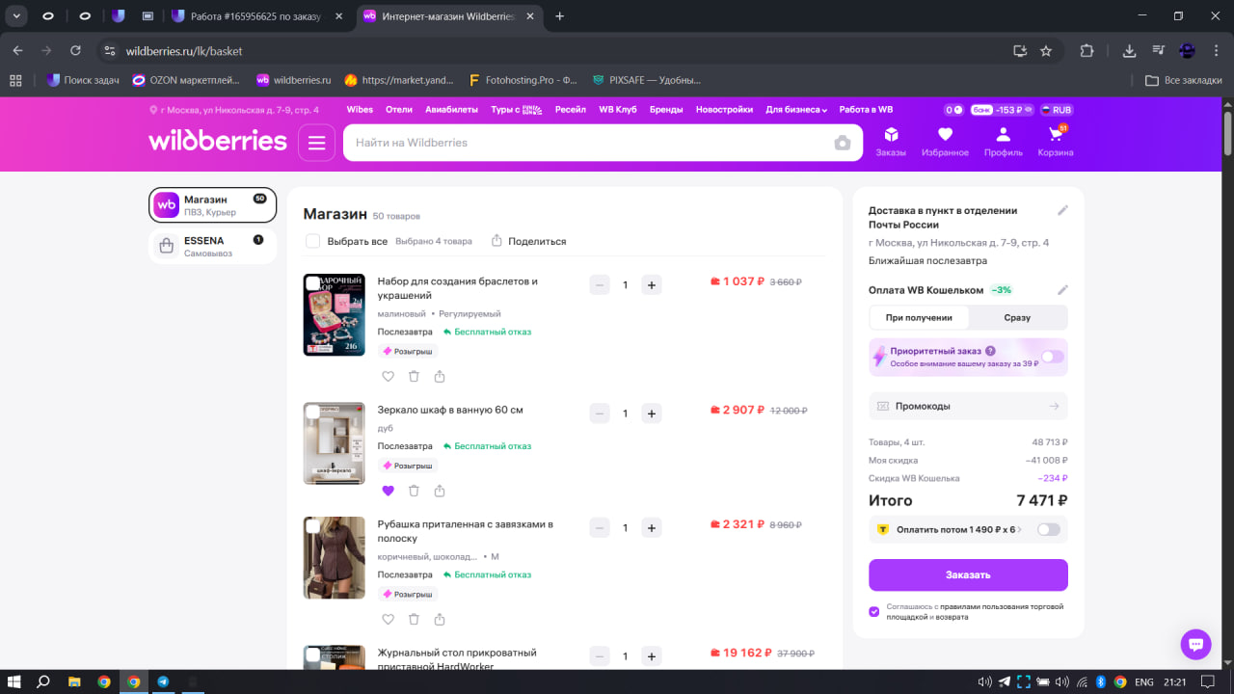Open the Профиль account page

pyautogui.click(x=1004, y=142)
